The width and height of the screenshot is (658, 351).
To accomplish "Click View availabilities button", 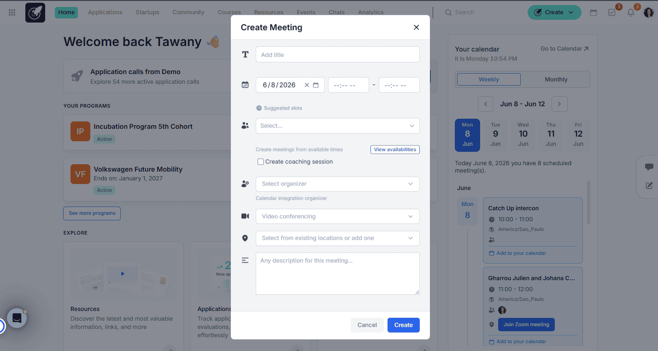I will click(x=395, y=150).
